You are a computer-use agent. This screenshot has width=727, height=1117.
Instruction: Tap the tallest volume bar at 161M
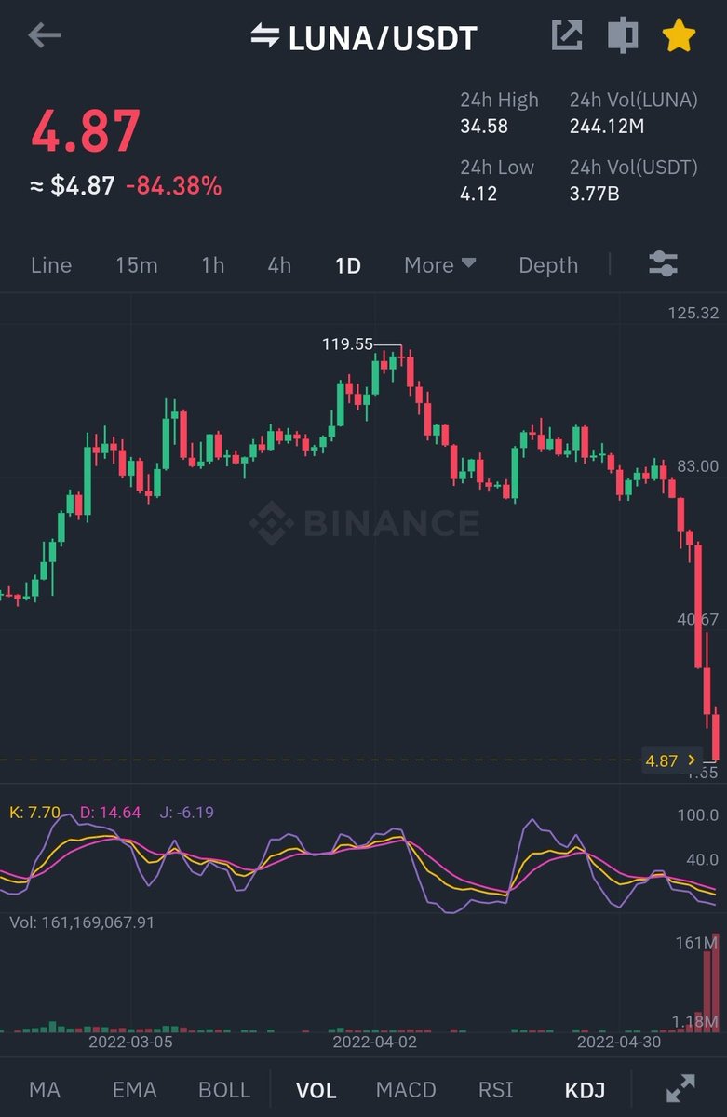click(716, 984)
